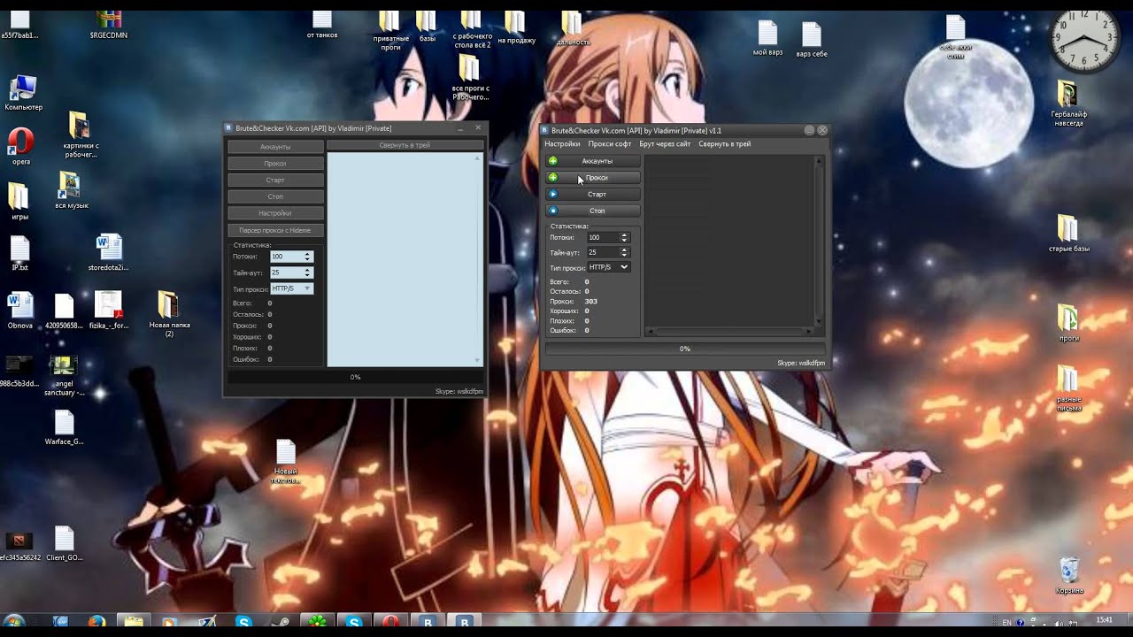Click Тайм-аут stepper arrows in left window

(307, 272)
